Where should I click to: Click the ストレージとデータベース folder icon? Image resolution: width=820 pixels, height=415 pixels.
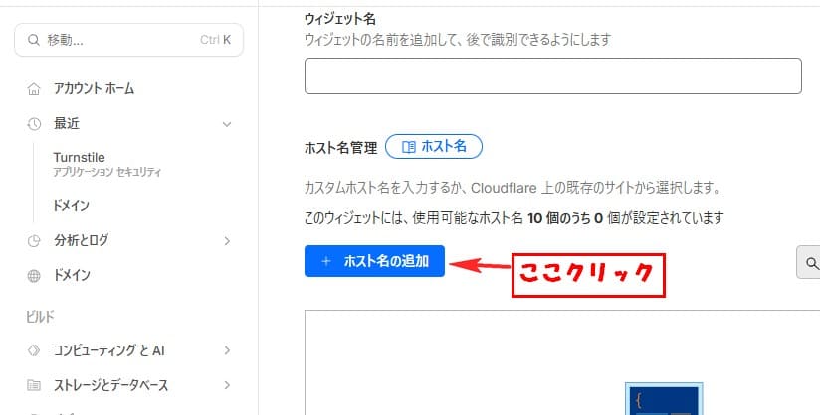[34, 385]
